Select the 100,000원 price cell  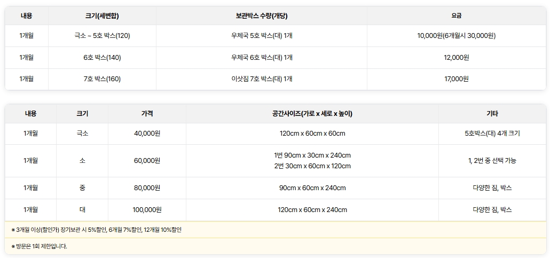point(147,210)
